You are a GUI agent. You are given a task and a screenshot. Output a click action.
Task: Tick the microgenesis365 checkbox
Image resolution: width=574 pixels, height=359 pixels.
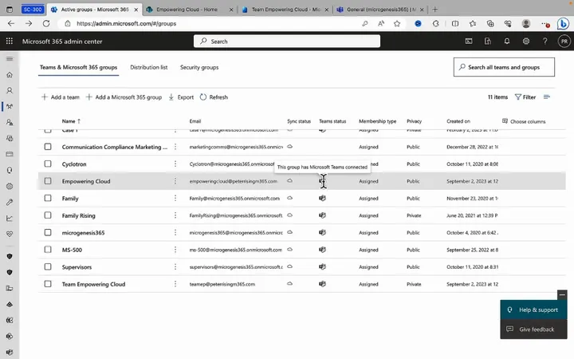(x=48, y=233)
